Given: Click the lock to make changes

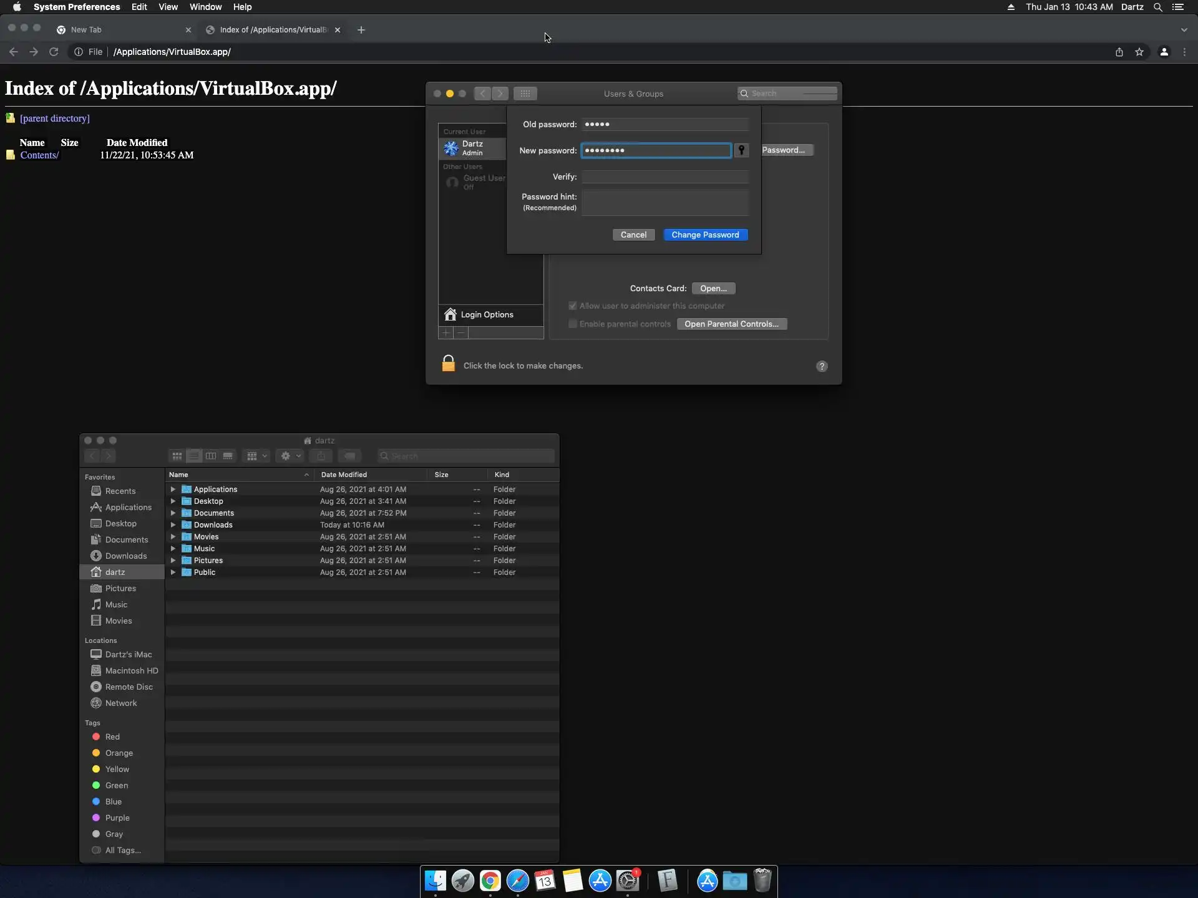Looking at the screenshot, I should coord(448,364).
